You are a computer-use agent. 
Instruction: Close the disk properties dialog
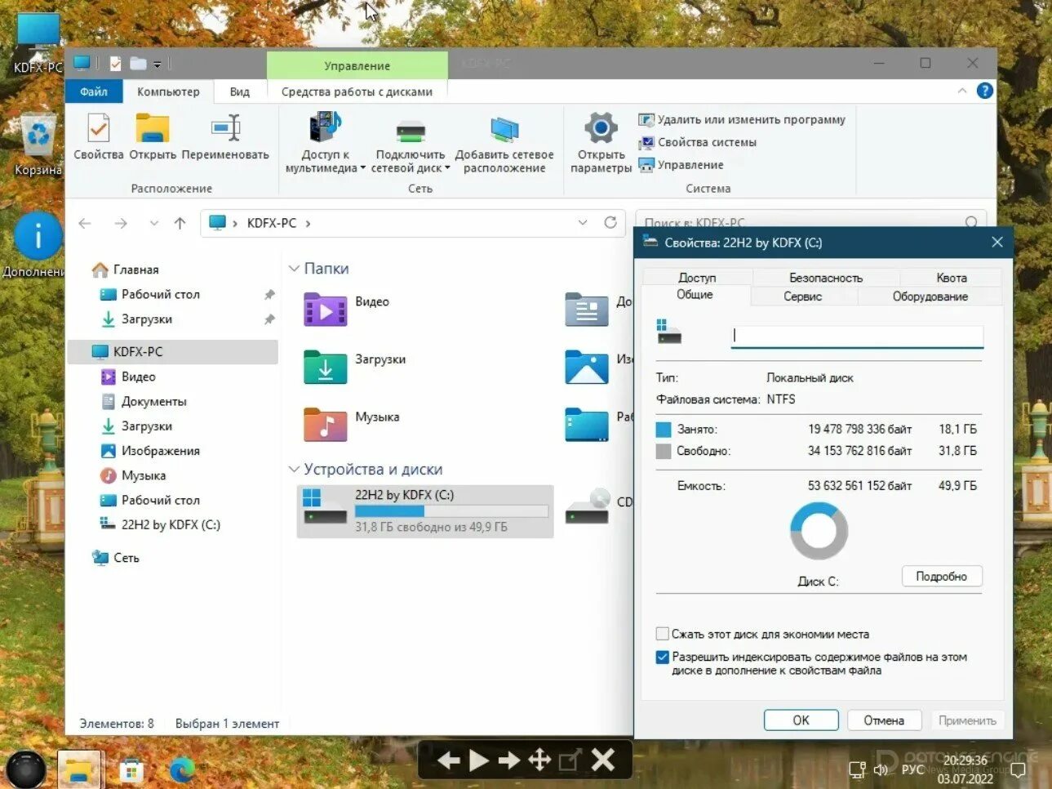click(997, 242)
